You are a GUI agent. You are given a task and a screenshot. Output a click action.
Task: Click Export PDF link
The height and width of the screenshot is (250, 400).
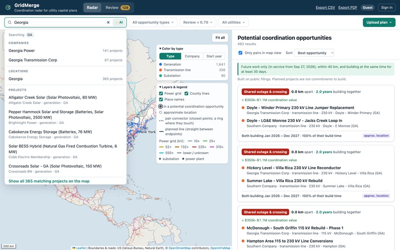click(348, 7)
